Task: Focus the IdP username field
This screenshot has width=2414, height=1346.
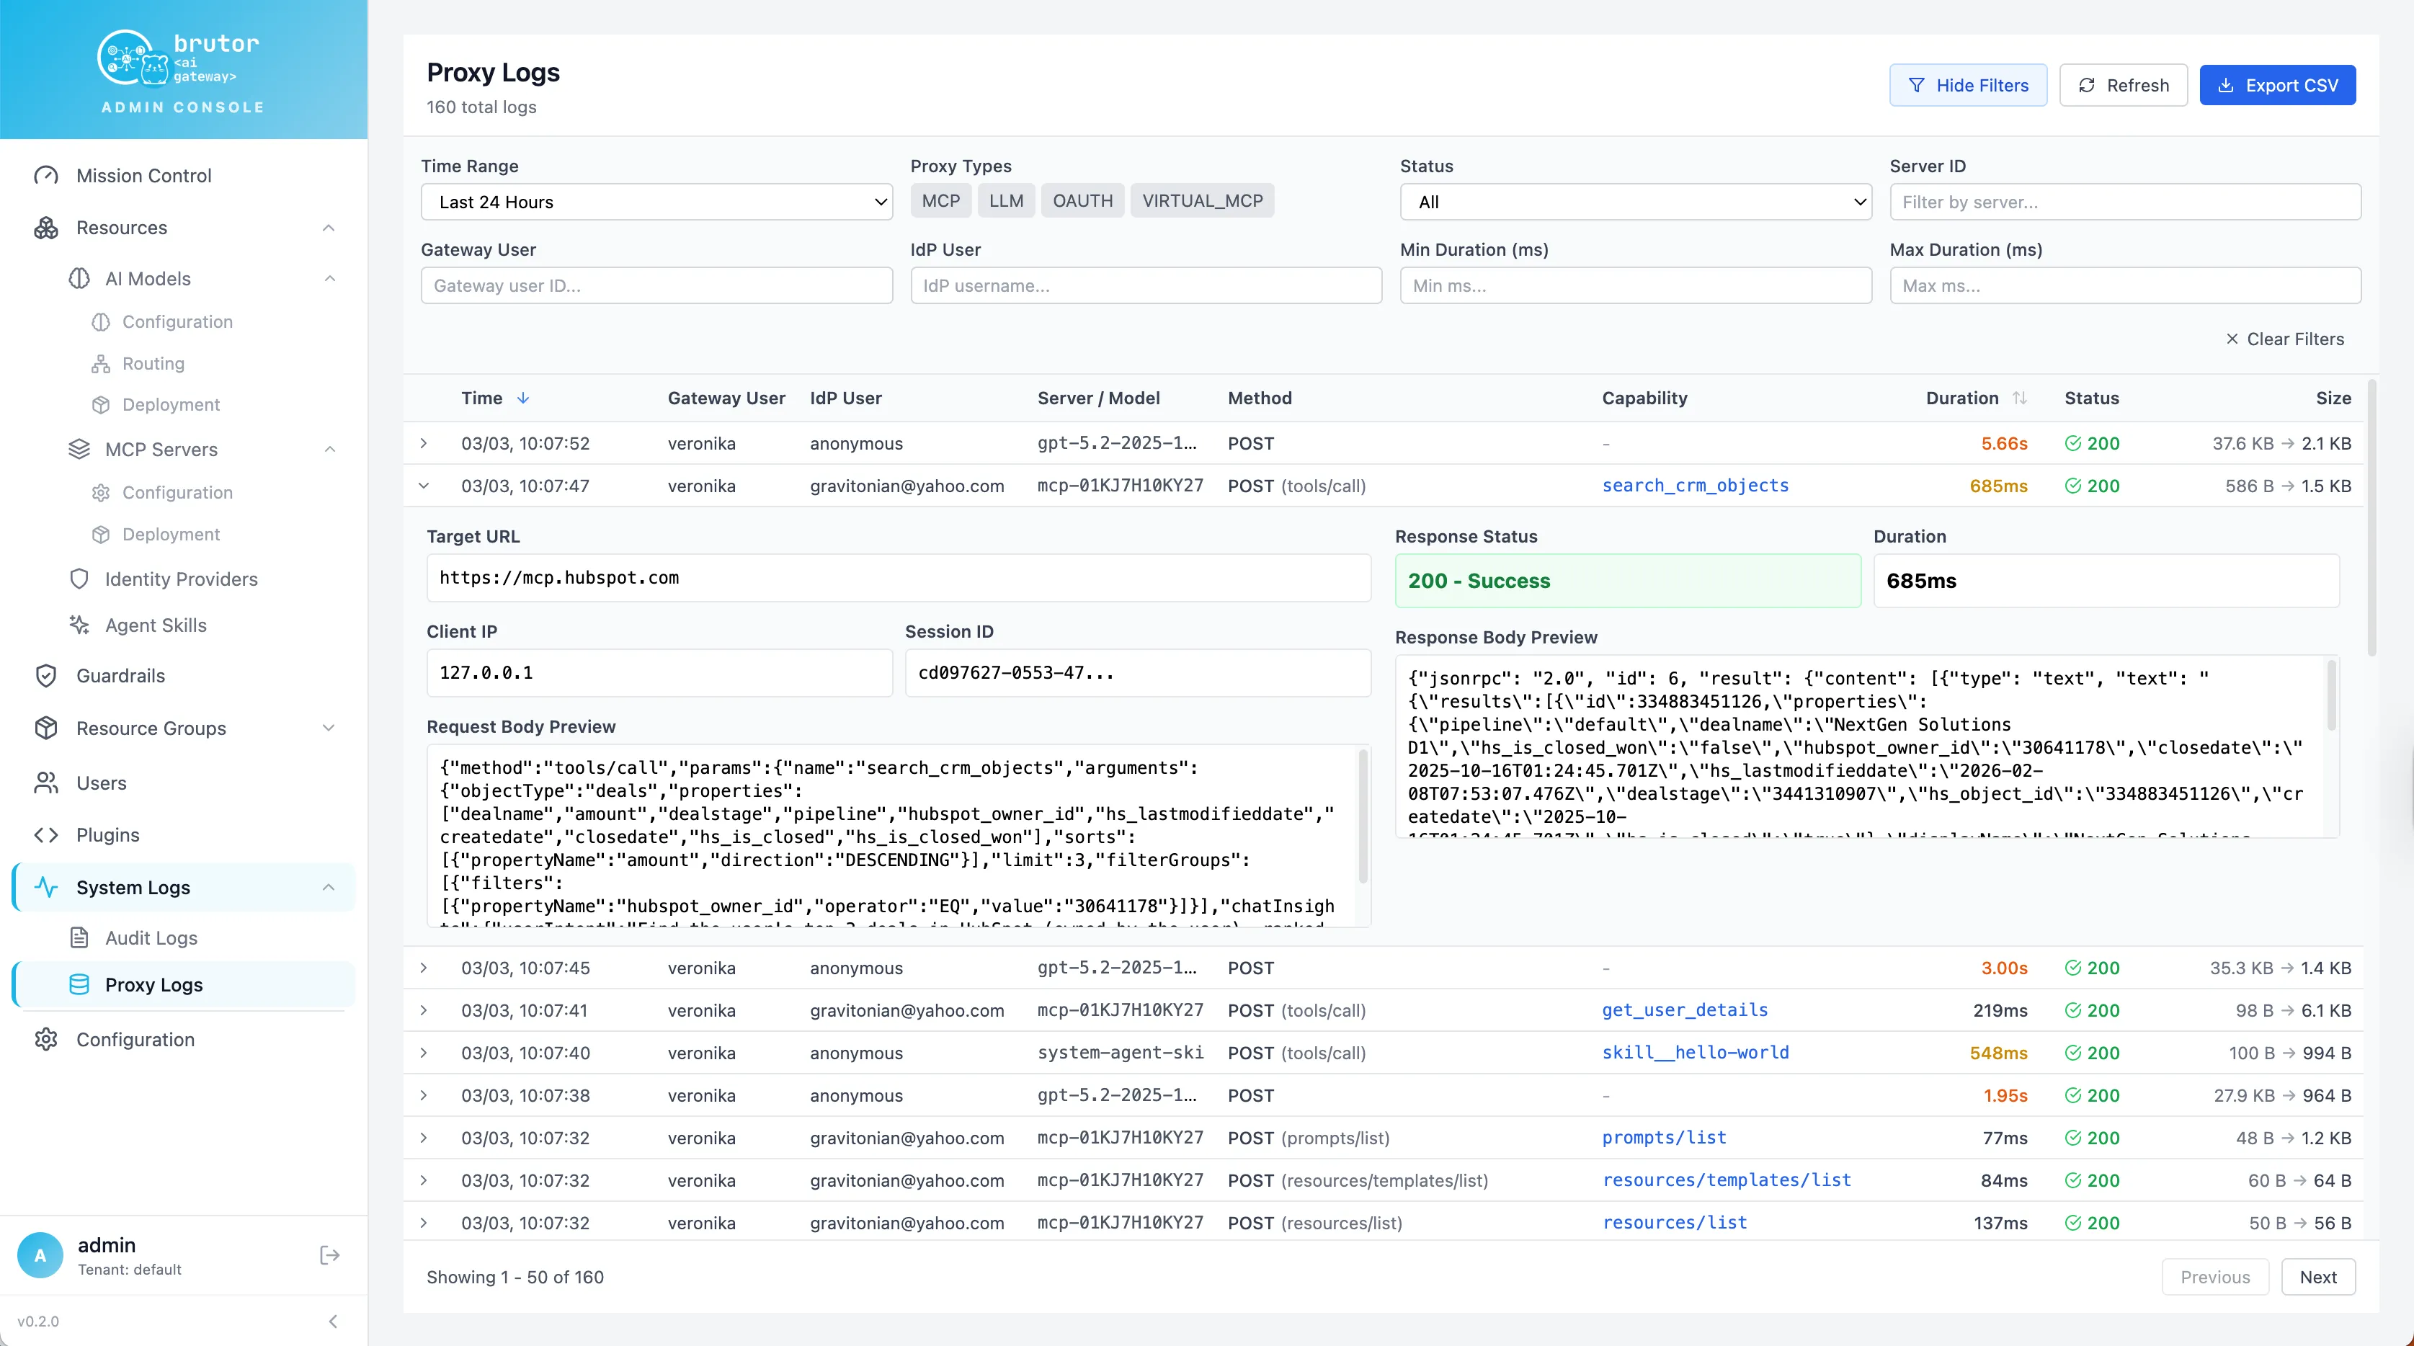Action: [x=1146, y=286]
